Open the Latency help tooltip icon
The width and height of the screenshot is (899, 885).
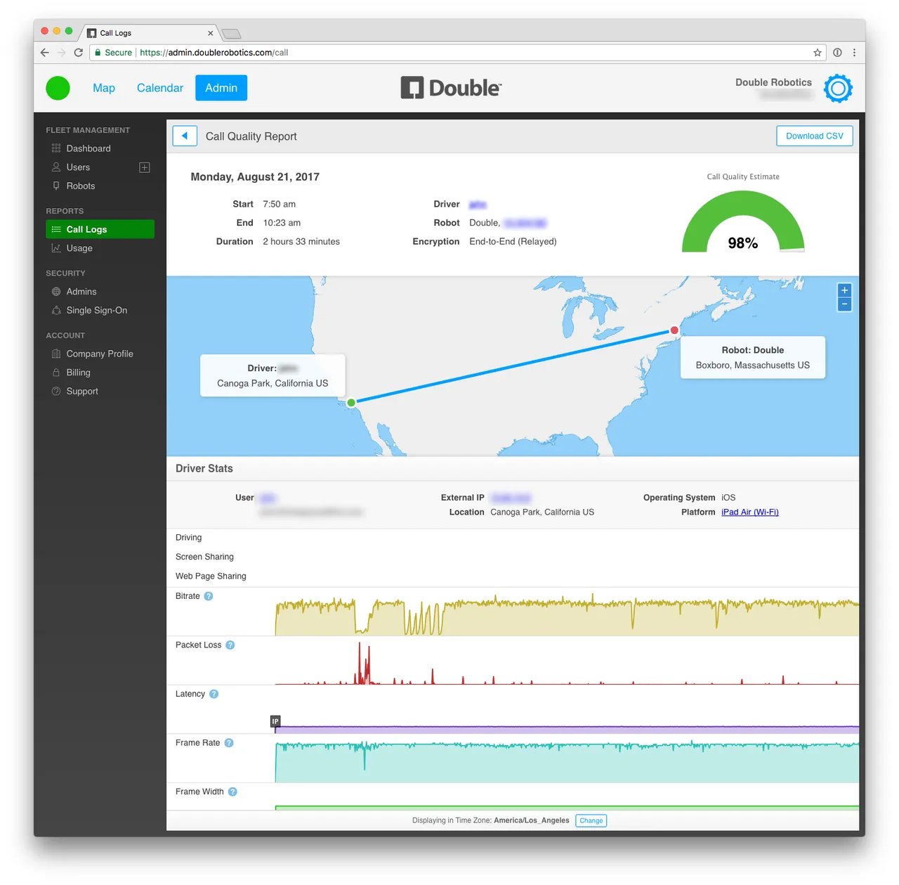(x=214, y=694)
